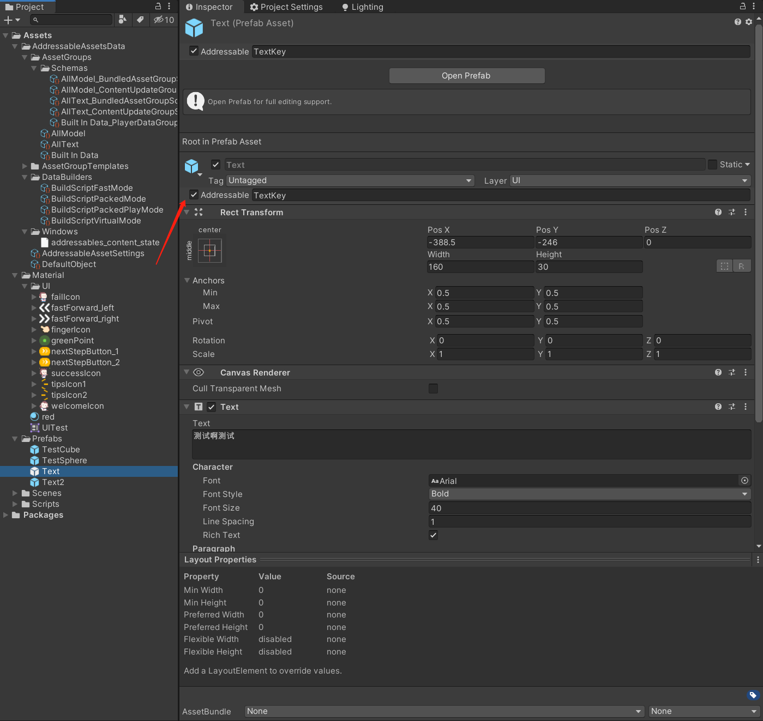Enable Cull Transparent Mesh checkbox

(433, 389)
